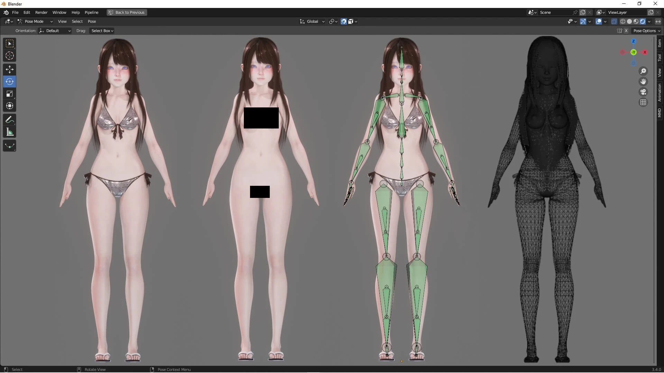The width and height of the screenshot is (664, 373).
Task: Open the Pose Mode dropdown
Action: coord(35,21)
